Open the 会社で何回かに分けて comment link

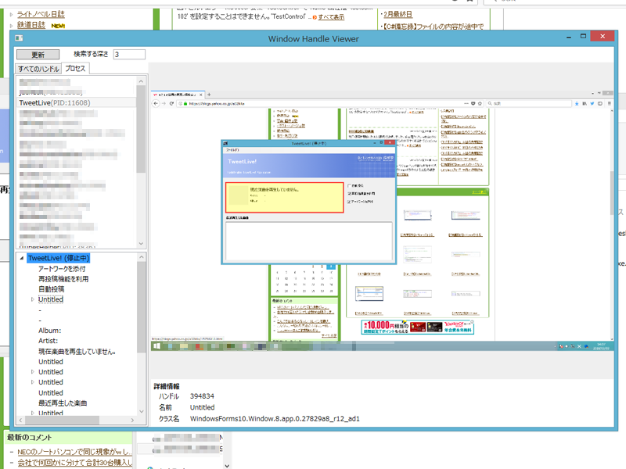[x=74, y=462]
